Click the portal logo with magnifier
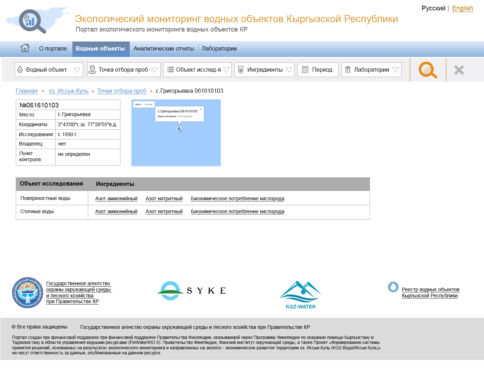Viewport: 484px width, 374px height. [37, 20]
